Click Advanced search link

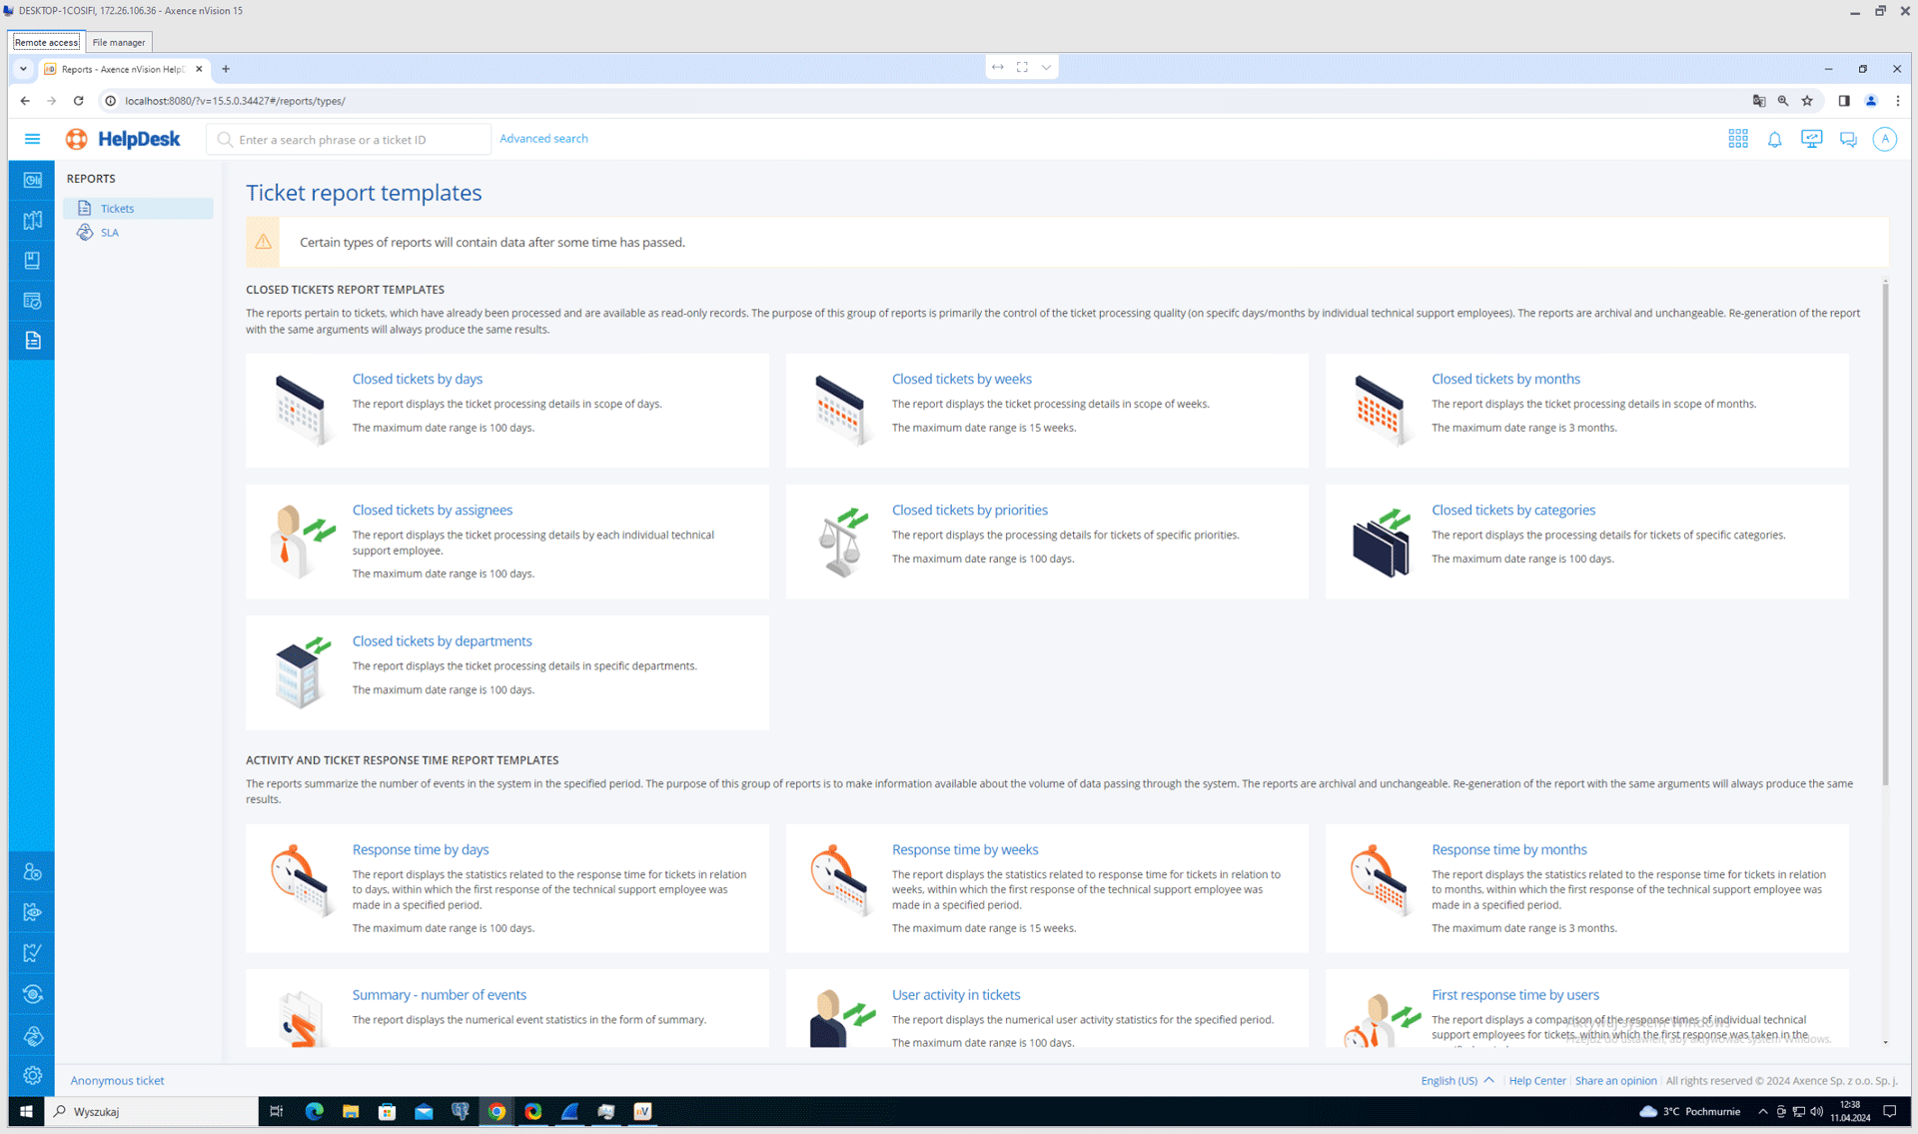tap(542, 138)
